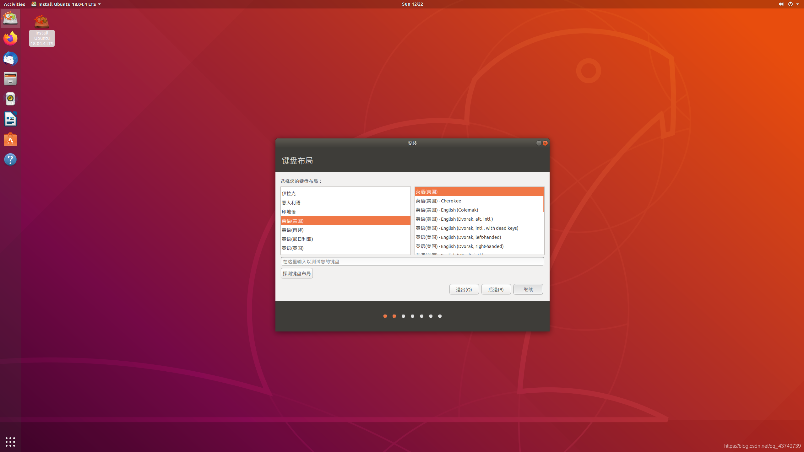Image resolution: width=804 pixels, height=452 pixels.
Task: Select 英语(尼日利亚) in the layout list
Action: click(345, 239)
